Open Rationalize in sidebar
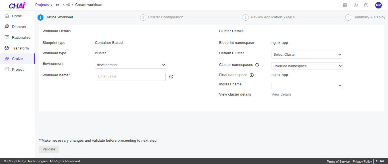Image resolution: width=388 pixels, height=164 pixels. (21, 38)
